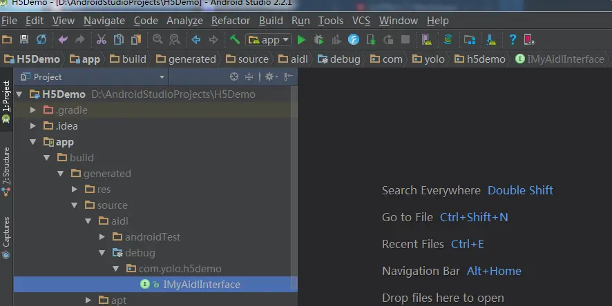Click the Project panel vertical scrollbar

294,187
